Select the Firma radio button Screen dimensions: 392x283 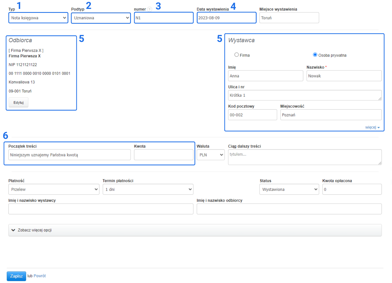[236, 55]
